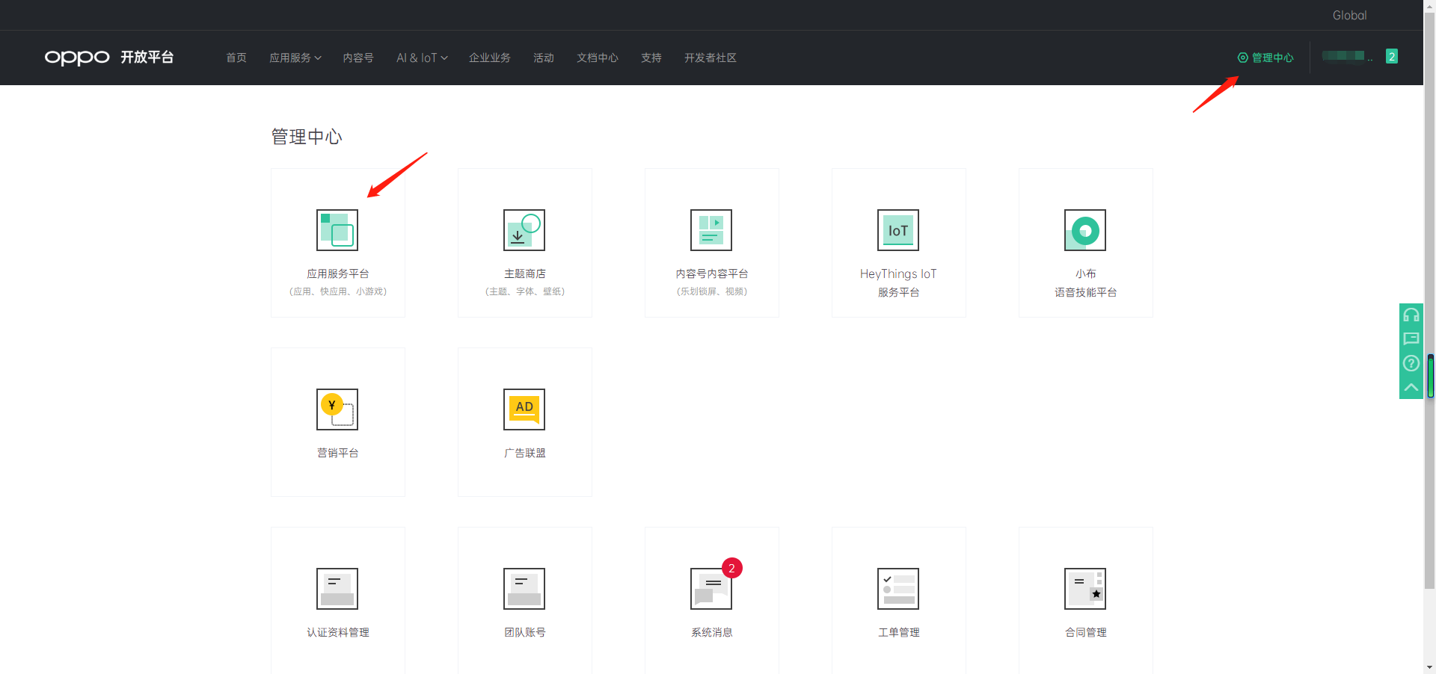Click the (应用、快应用、小游戏) subtitle
The width and height of the screenshot is (1436, 674).
pos(338,291)
